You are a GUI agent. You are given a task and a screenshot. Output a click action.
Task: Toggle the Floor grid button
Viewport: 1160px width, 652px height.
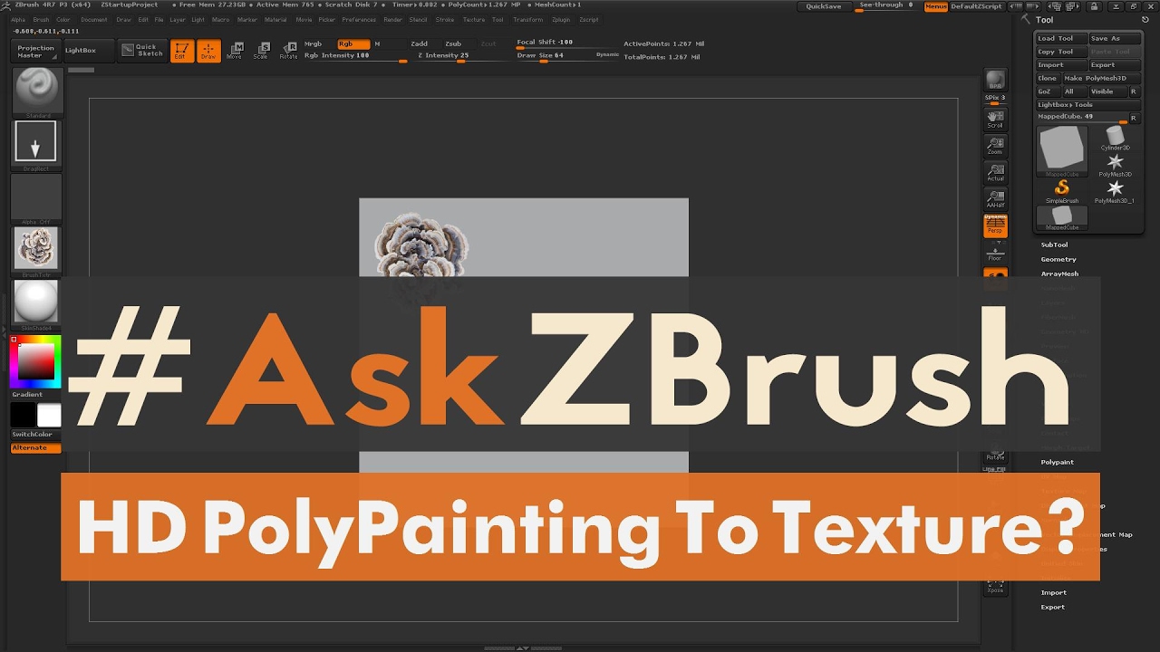(996, 253)
